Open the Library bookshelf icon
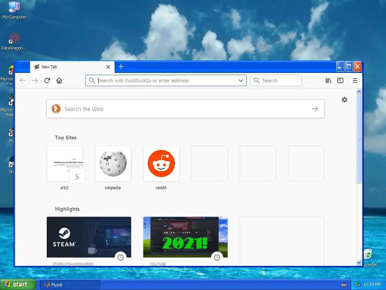 click(328, 80)
